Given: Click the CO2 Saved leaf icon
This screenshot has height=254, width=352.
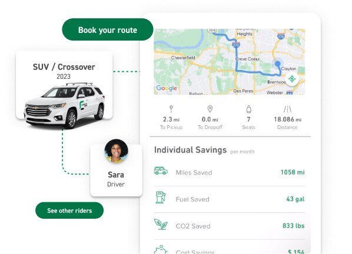Looking at the screenshot, I should tap(161, 224).
